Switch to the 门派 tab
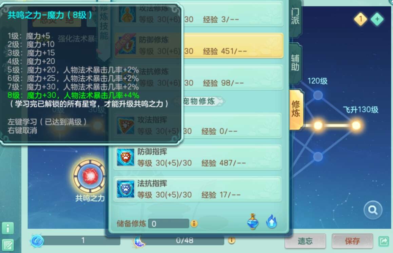 (295, 16)
